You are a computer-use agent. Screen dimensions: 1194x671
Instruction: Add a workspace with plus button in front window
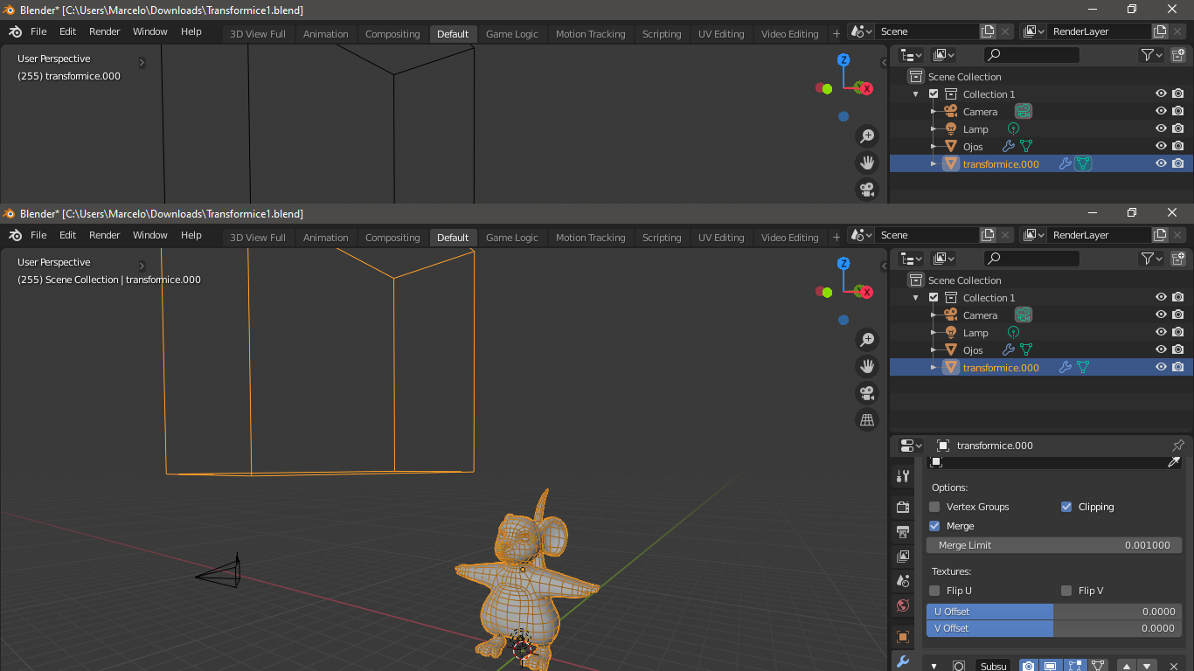(x=836, y=237)
